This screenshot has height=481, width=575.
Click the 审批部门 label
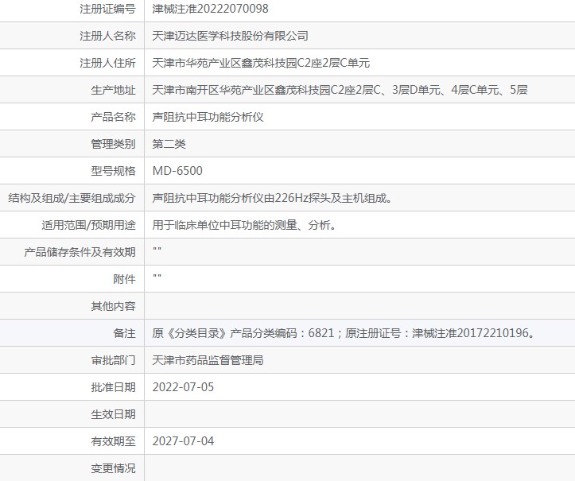click(113, 360)
